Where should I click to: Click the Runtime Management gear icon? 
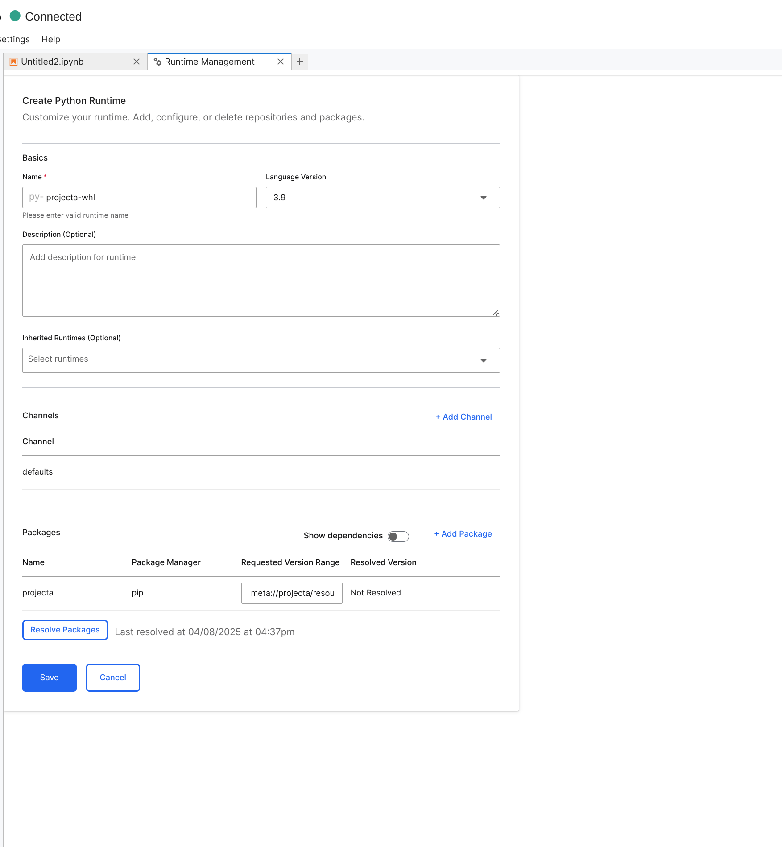[x=157, y=62]
